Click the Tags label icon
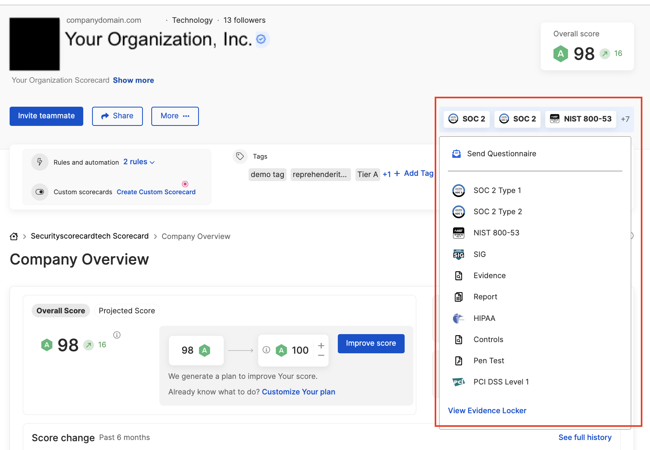Viewport: 650px width, 450px height. coord(240,156)
